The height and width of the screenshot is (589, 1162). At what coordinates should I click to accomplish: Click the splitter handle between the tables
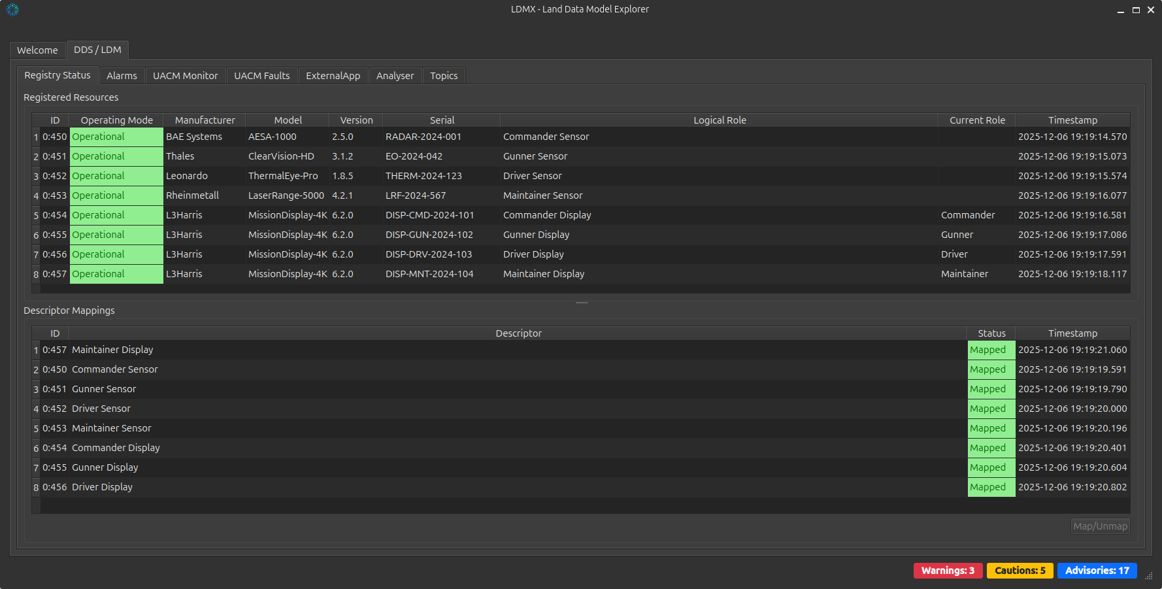pyautogui.click(x=580, y=301)
